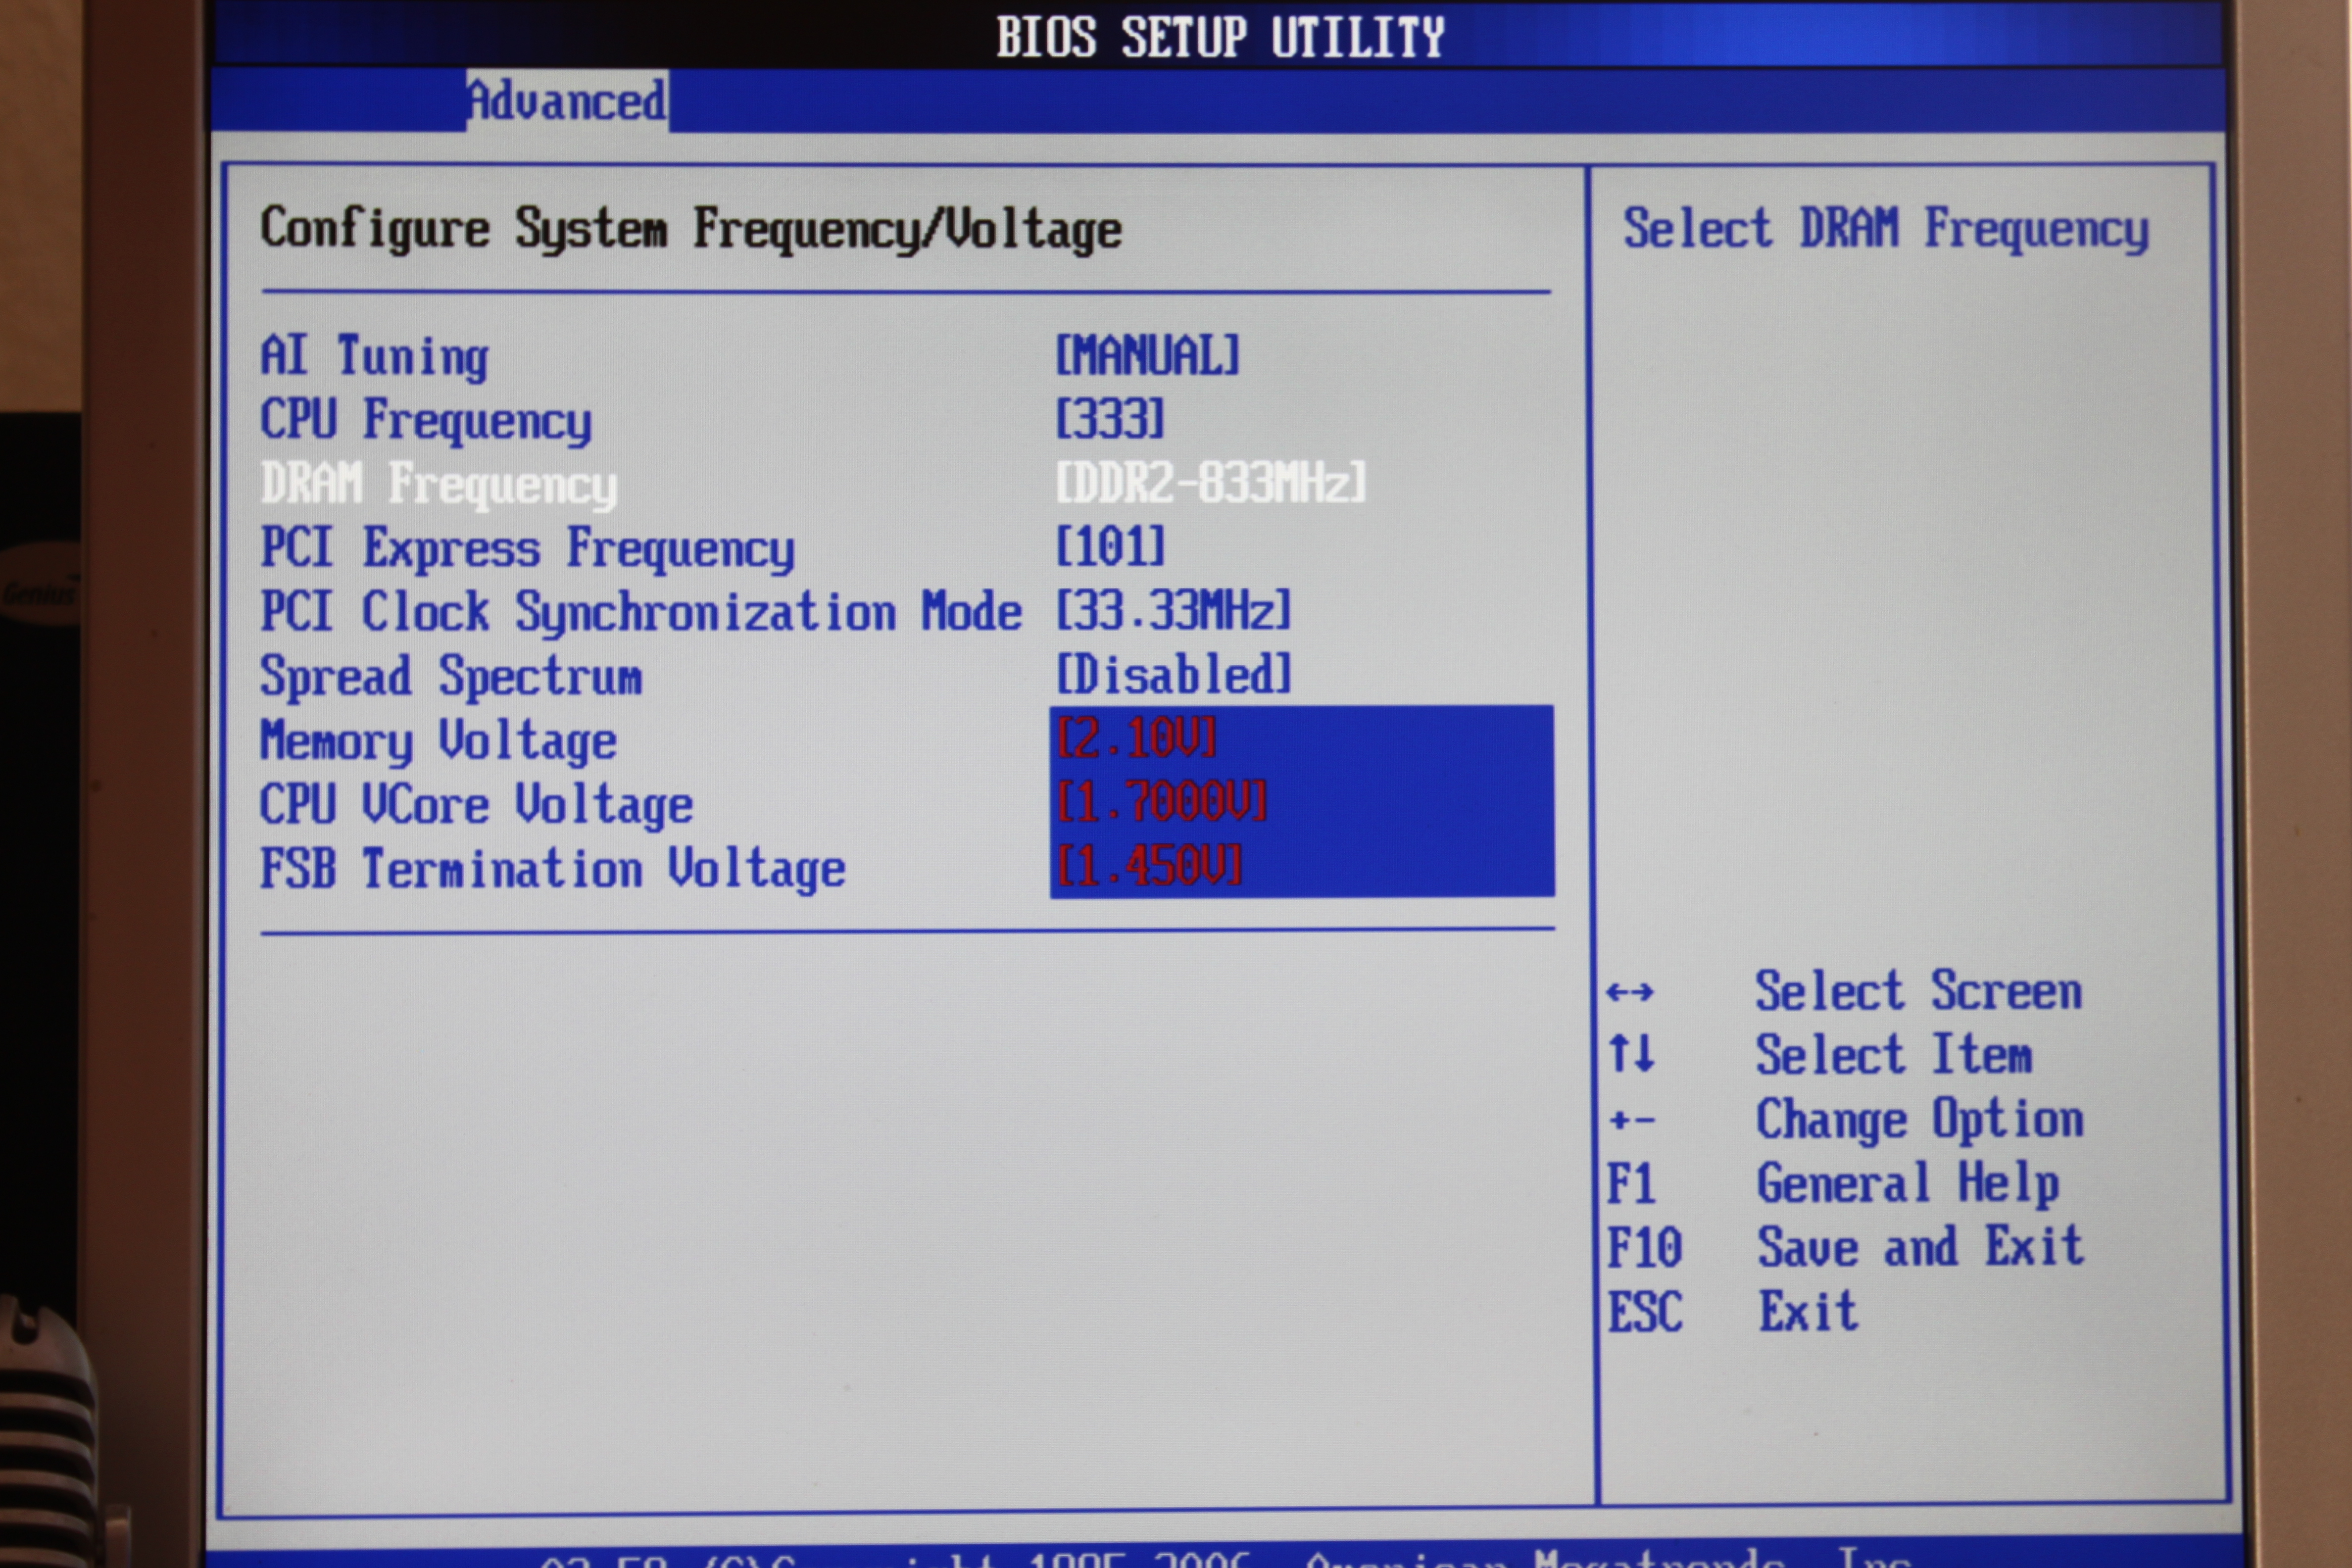Click the plus-minus Change Option icon
This screenshot has height=1568, width=2352.
(x=1631, y=1121)
